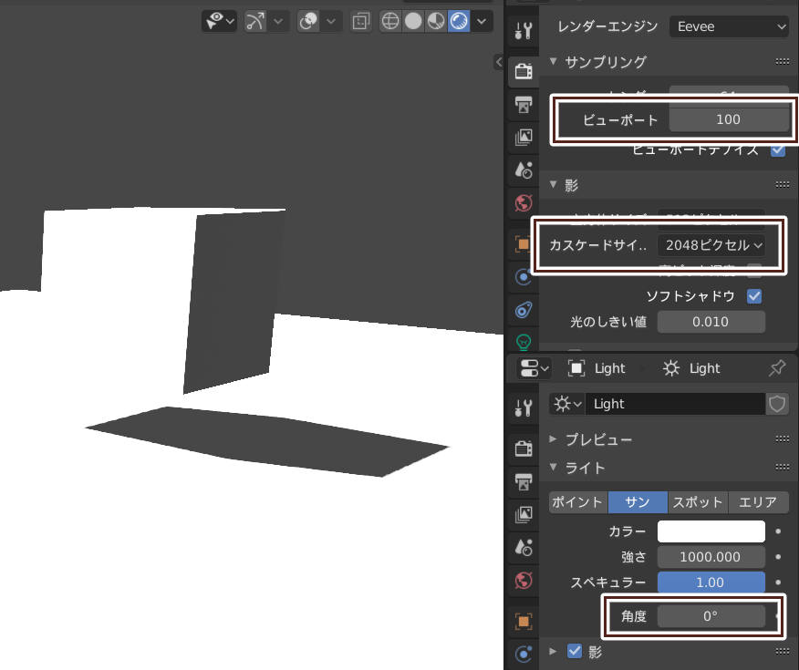The width and height of the screenshot is (799, 670).
Task: Open the gizmo options dropdown arrow
Action: [x=278, y=21]
